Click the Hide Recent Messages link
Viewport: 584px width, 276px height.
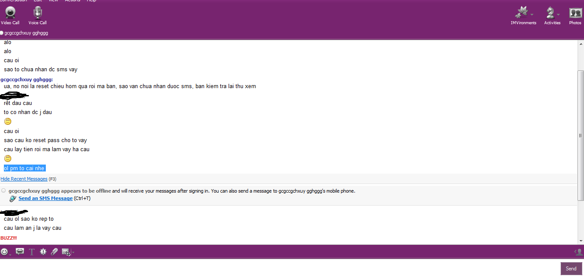tap(24, 179)
